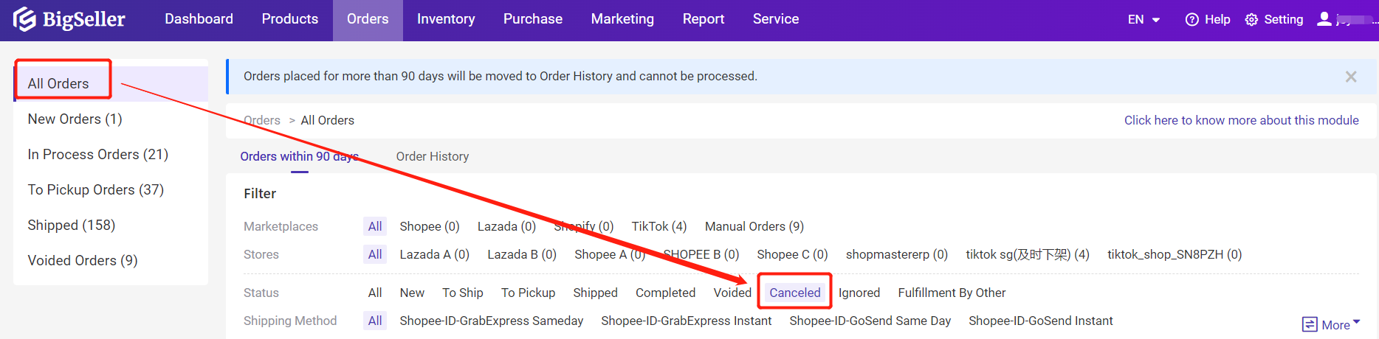The height and width of the screenshot is (339, 1379).
Task: Open the Dashboard menu
Action: (x=199, y=19)
